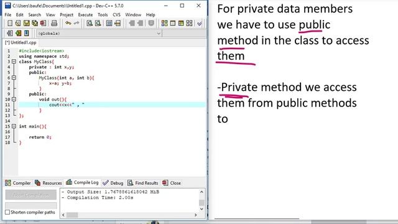This screenshot has width=398, height=224.
Task: Collapse the void out() fold on line 10
Action: pos(14,100)
